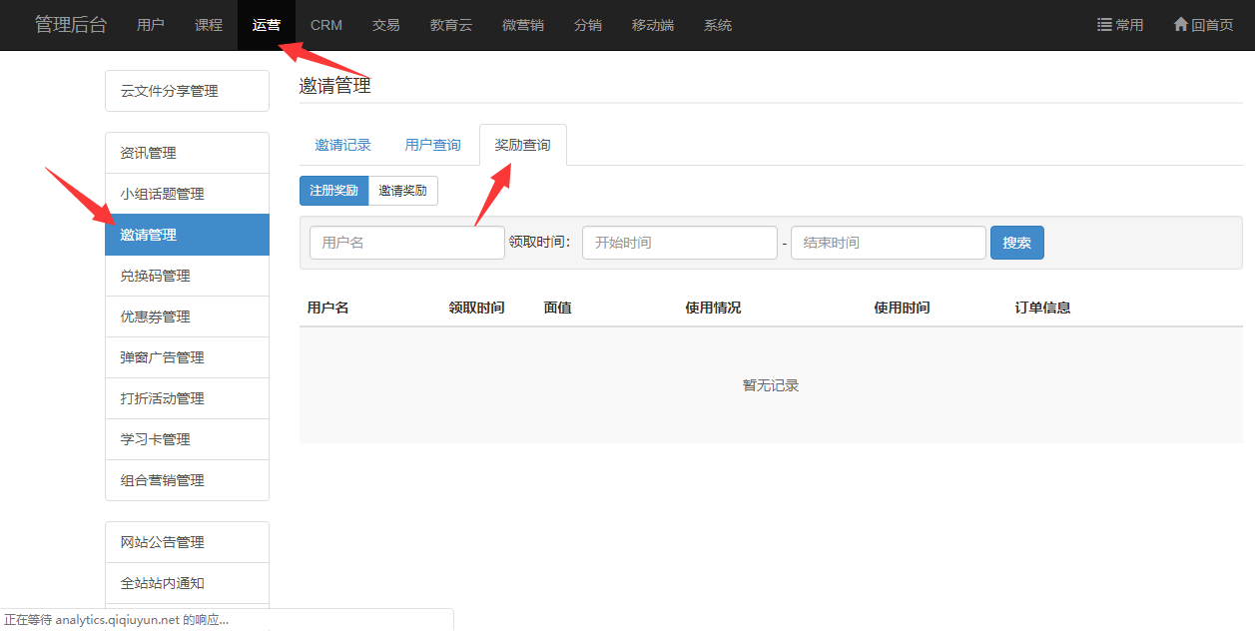This screenshot has width=1255, height=631.
Task: Open the 系统 top menu
Action: point(718,25)
